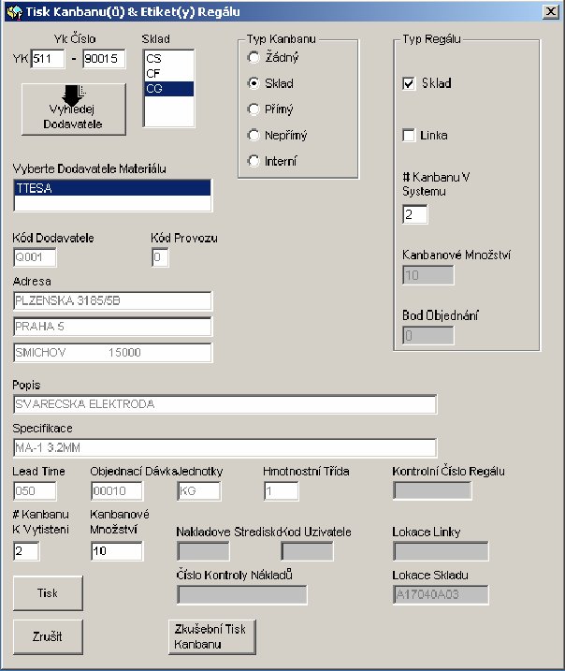Screen dimensions: 565x671
Task: Click the # Kanbanu V Systemu field
Action: click(415, 214)
